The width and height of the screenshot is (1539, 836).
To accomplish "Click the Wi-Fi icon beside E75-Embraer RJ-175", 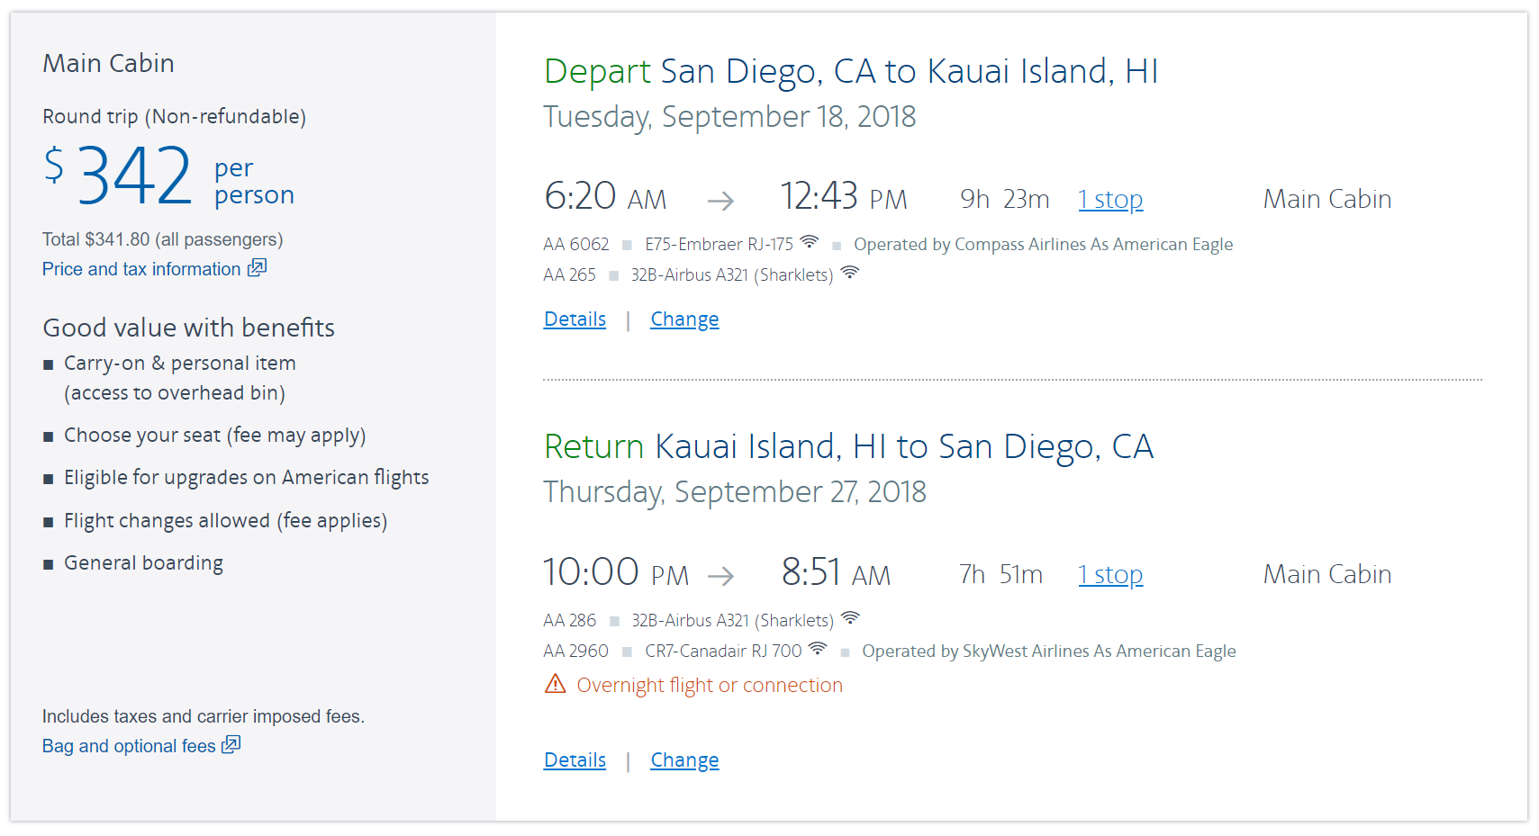I will click(x=810, y=242).
